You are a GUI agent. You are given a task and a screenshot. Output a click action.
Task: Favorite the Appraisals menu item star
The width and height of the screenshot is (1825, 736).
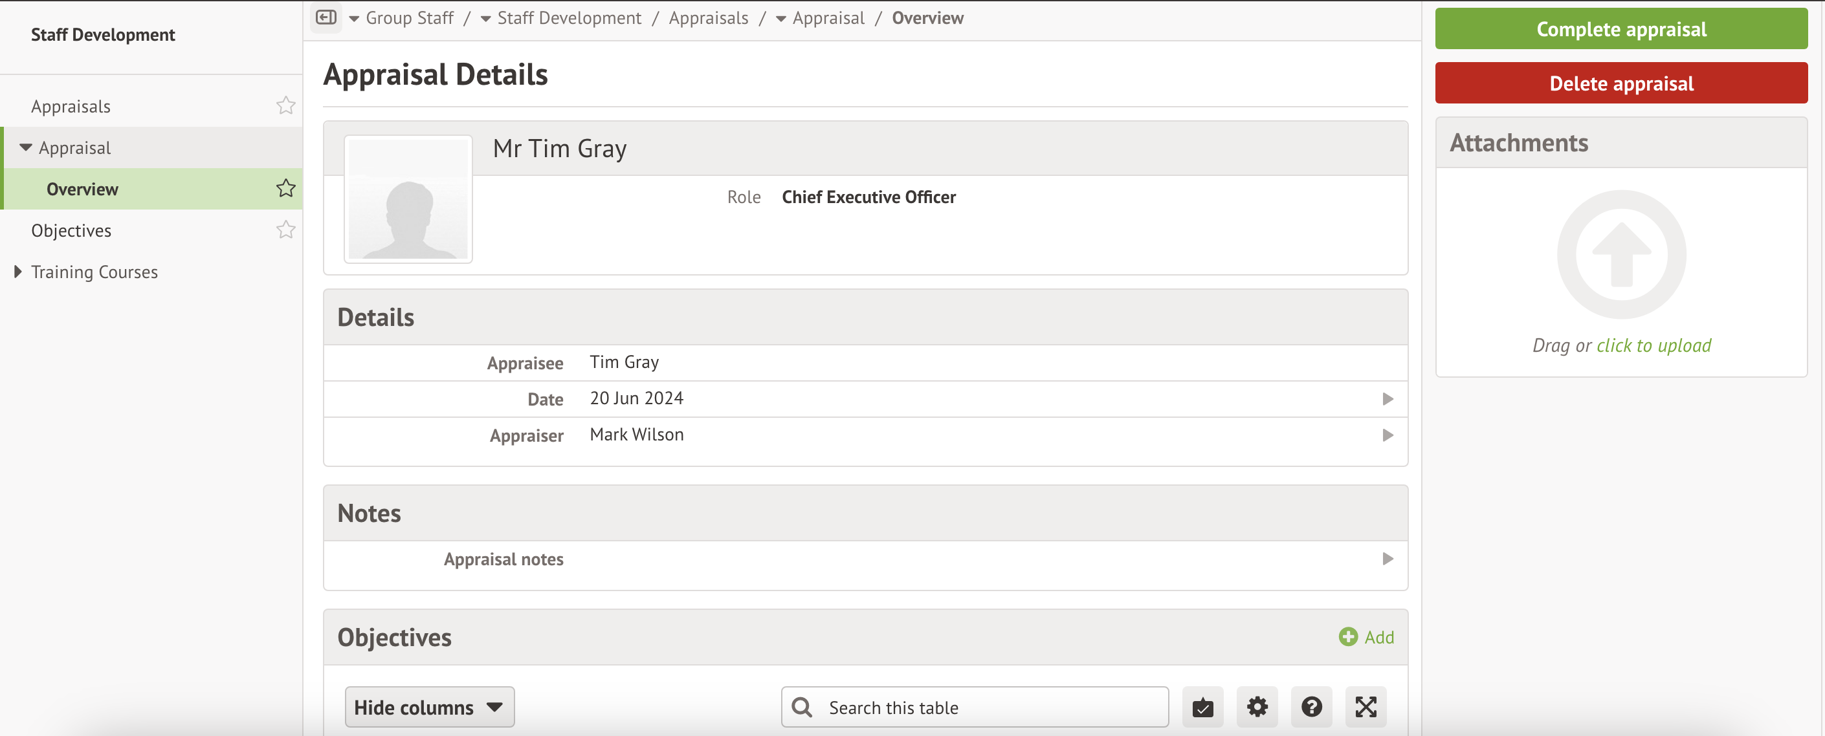pos(285,105)
